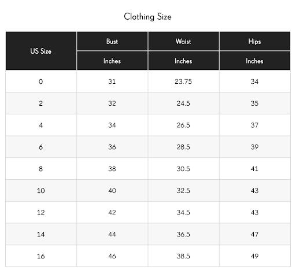
Task: Click the US size 0 cell
Action: (x=41, y=82)
